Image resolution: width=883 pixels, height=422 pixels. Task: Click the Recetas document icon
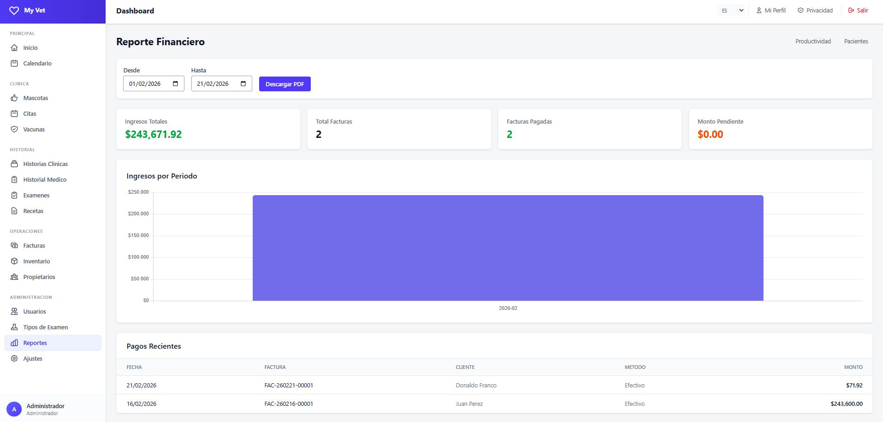(x=14, y=211)
